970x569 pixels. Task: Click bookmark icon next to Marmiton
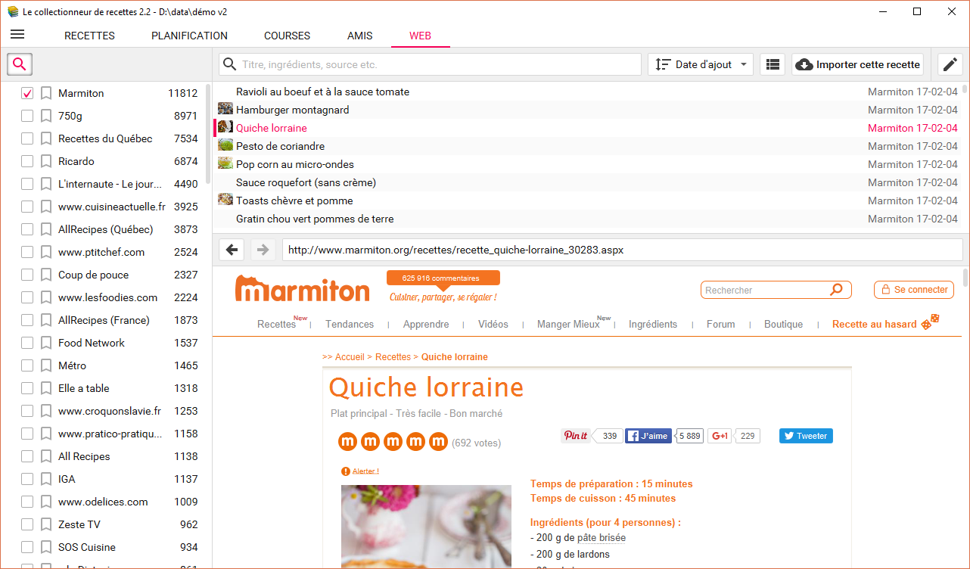(x=46, y=93)
